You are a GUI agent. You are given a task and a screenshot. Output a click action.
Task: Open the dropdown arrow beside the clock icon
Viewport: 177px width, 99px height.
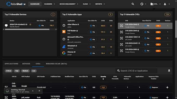click(x=146, y=4)
